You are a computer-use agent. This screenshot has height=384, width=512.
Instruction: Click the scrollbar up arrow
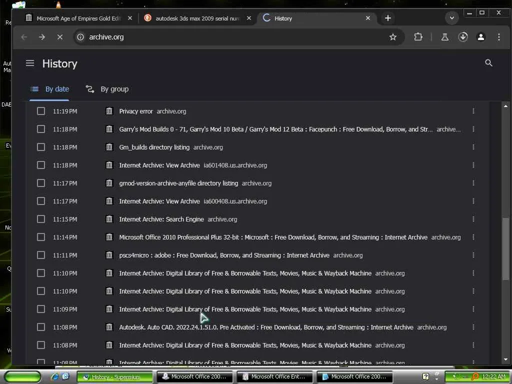[505, 106]
